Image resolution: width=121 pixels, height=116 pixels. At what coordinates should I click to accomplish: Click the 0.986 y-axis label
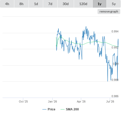115,96
